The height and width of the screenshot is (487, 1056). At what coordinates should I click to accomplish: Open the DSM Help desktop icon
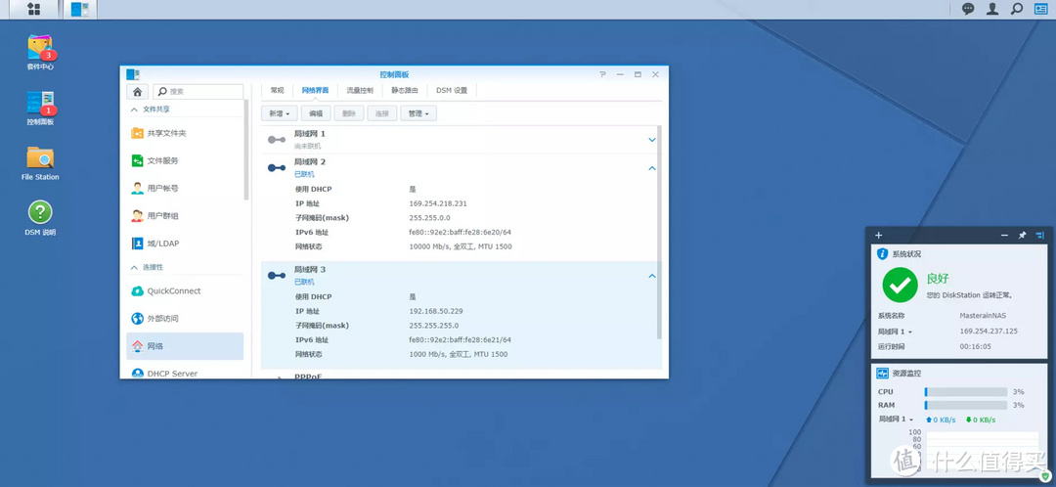click(x=40, y=213)
